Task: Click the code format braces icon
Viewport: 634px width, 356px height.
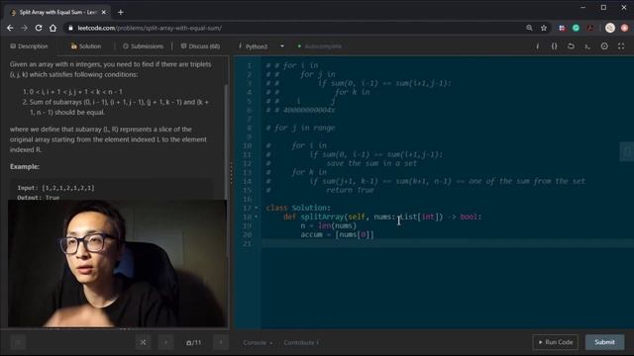Action: click(555, 46)
